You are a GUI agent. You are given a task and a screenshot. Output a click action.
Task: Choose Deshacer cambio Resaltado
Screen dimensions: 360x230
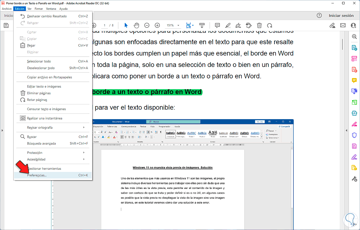click(x=53, y=16)
